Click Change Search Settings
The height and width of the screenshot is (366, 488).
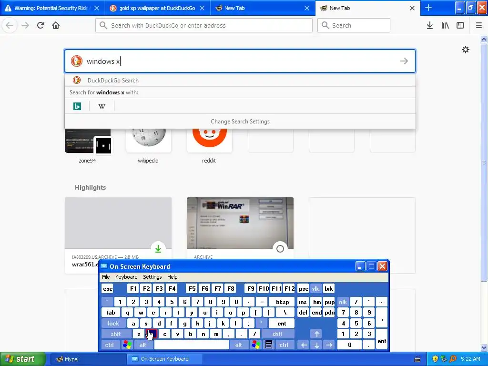[x=240, y=122]
